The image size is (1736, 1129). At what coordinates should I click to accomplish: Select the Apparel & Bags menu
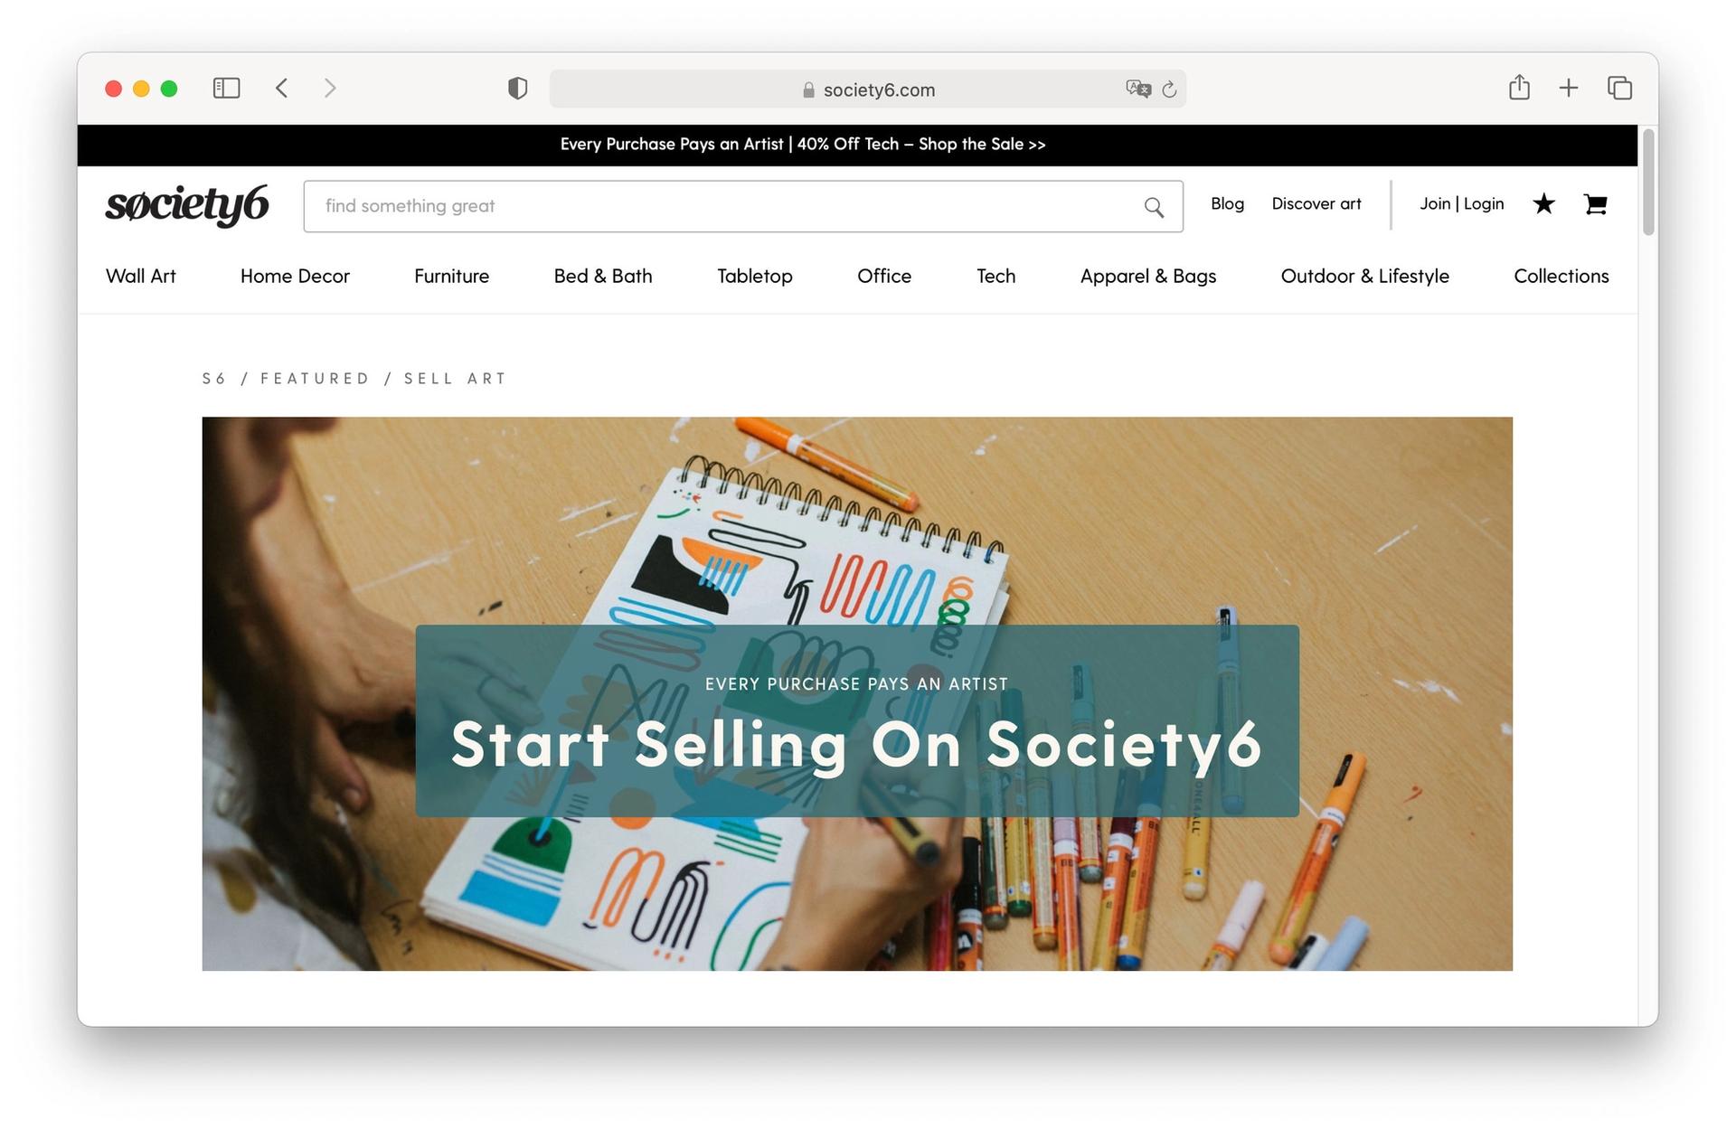tap(1147, 276)
